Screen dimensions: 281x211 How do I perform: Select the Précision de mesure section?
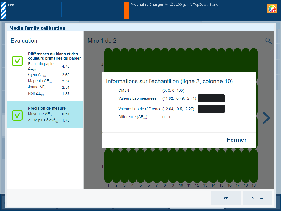tap(45, 115)
